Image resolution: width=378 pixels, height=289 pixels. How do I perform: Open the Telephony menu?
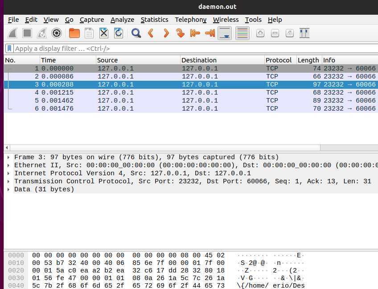(191, 20)
